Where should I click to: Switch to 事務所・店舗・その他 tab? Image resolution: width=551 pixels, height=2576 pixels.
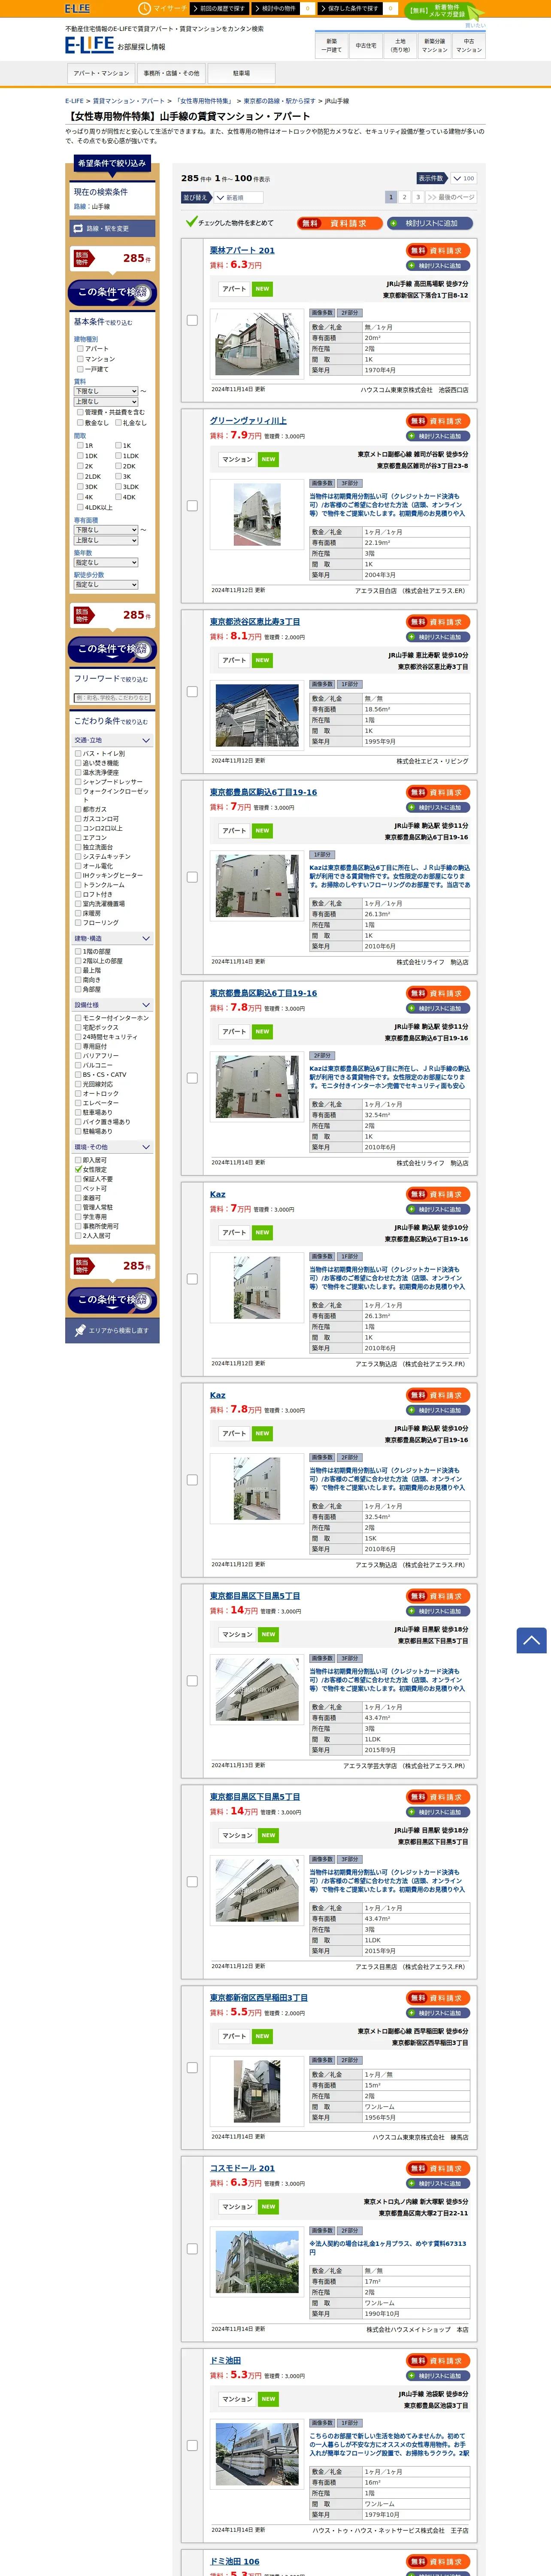coord(171,73)
